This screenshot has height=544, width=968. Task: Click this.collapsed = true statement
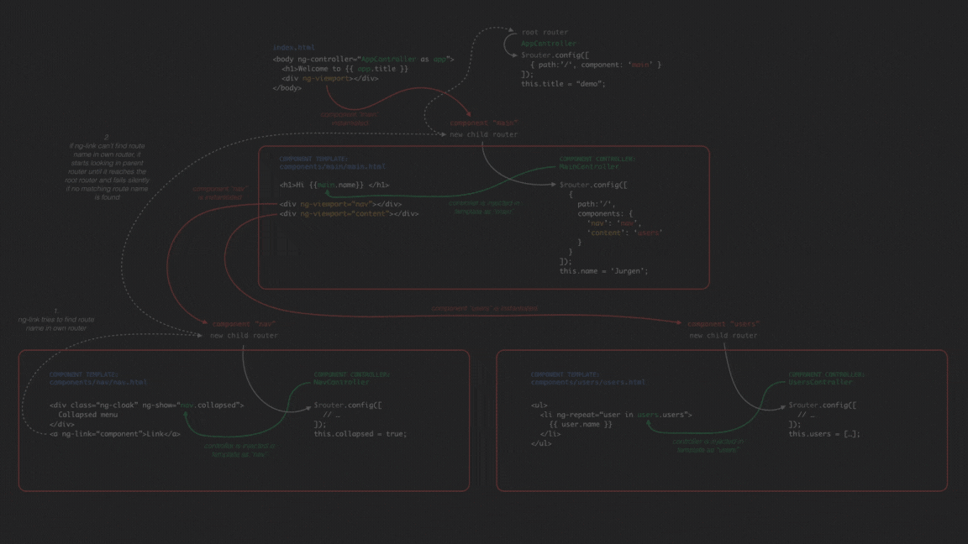click(x=360, y=433)
